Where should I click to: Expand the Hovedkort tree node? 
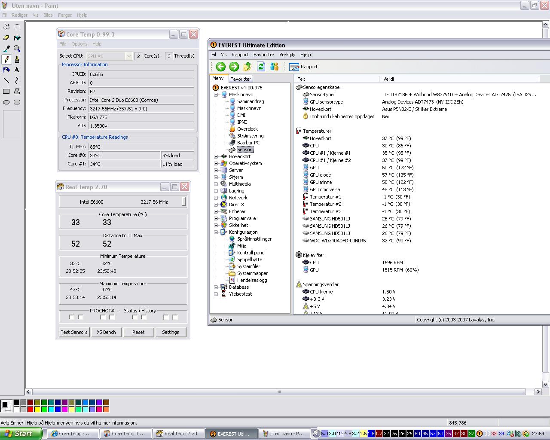click(216, 156)
